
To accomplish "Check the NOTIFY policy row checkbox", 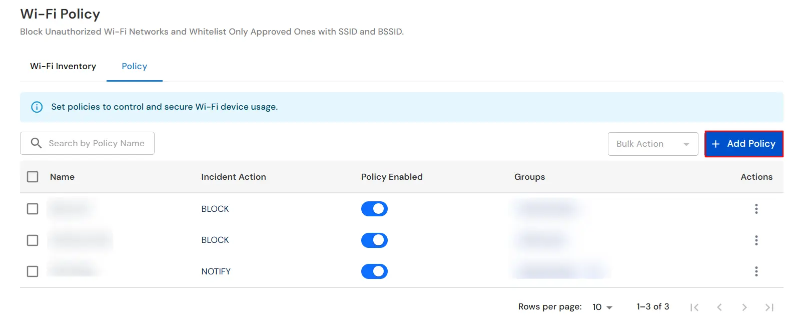I will [x=33, y=271].
